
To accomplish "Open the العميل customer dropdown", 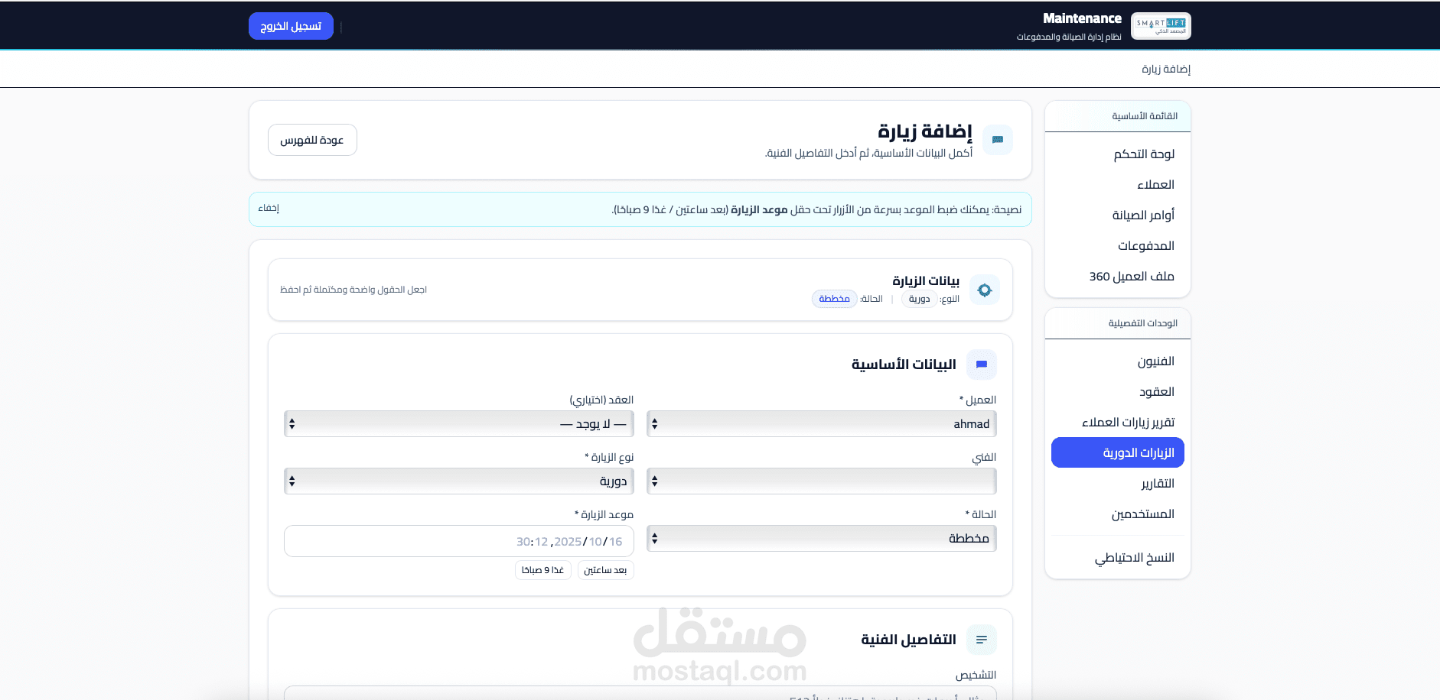I will click(x=822, y=424).
